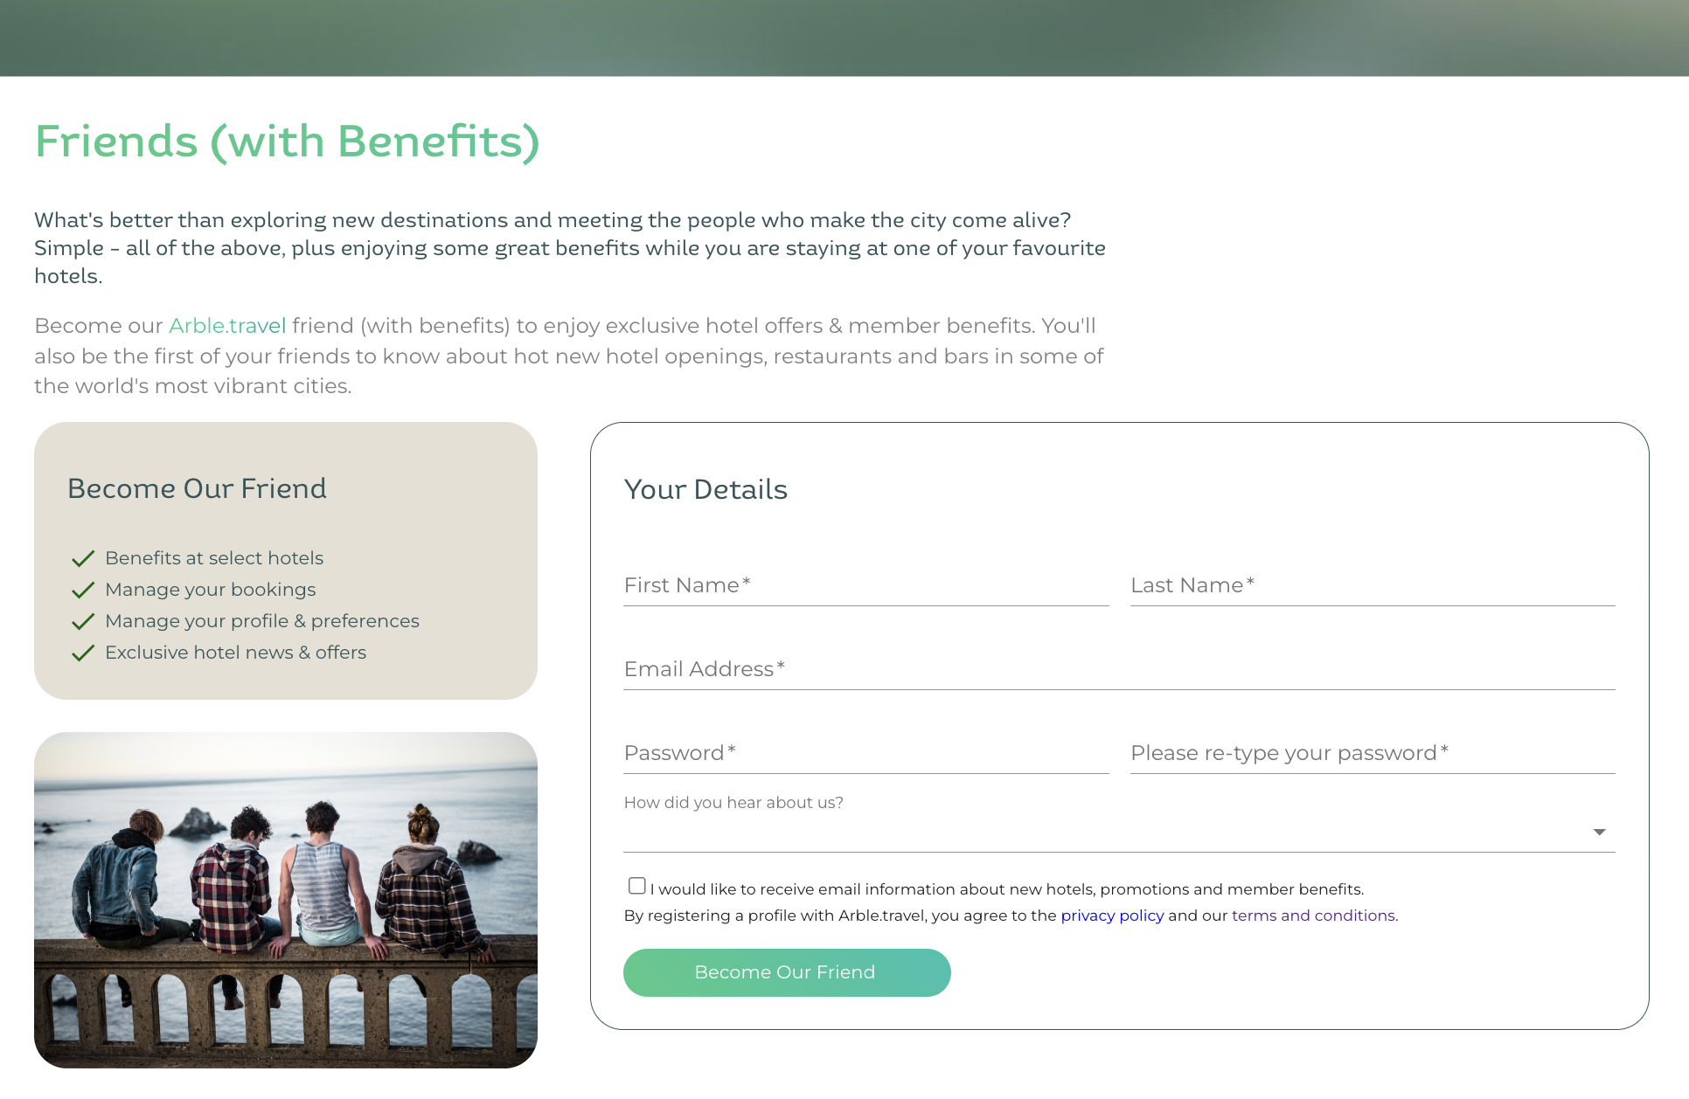
Task: Click the Password input field
Action: click(x=865, y=753)
